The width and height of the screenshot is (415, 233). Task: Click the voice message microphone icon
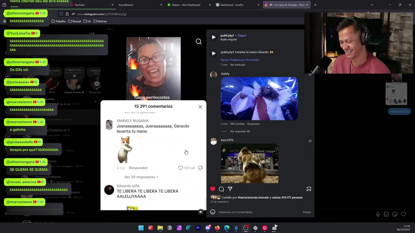tap(378, 214)
